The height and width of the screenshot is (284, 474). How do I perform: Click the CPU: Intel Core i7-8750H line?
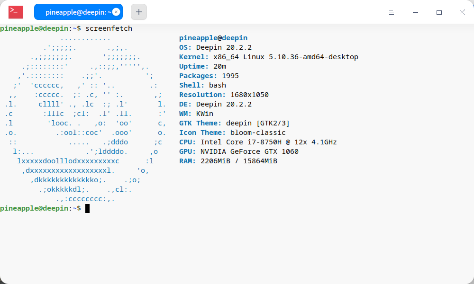point(258,142)
